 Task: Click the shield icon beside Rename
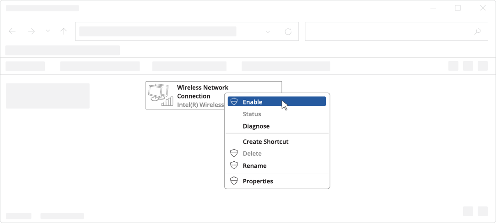tap(234, 166)
